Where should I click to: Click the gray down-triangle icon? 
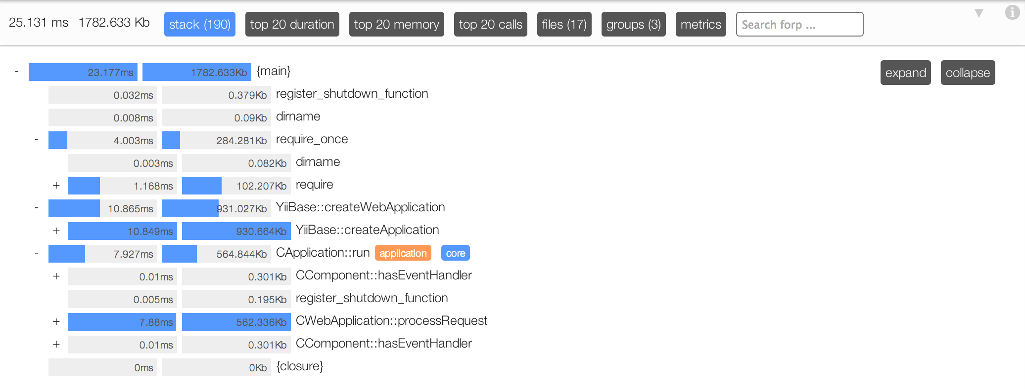tap(978, 13)
